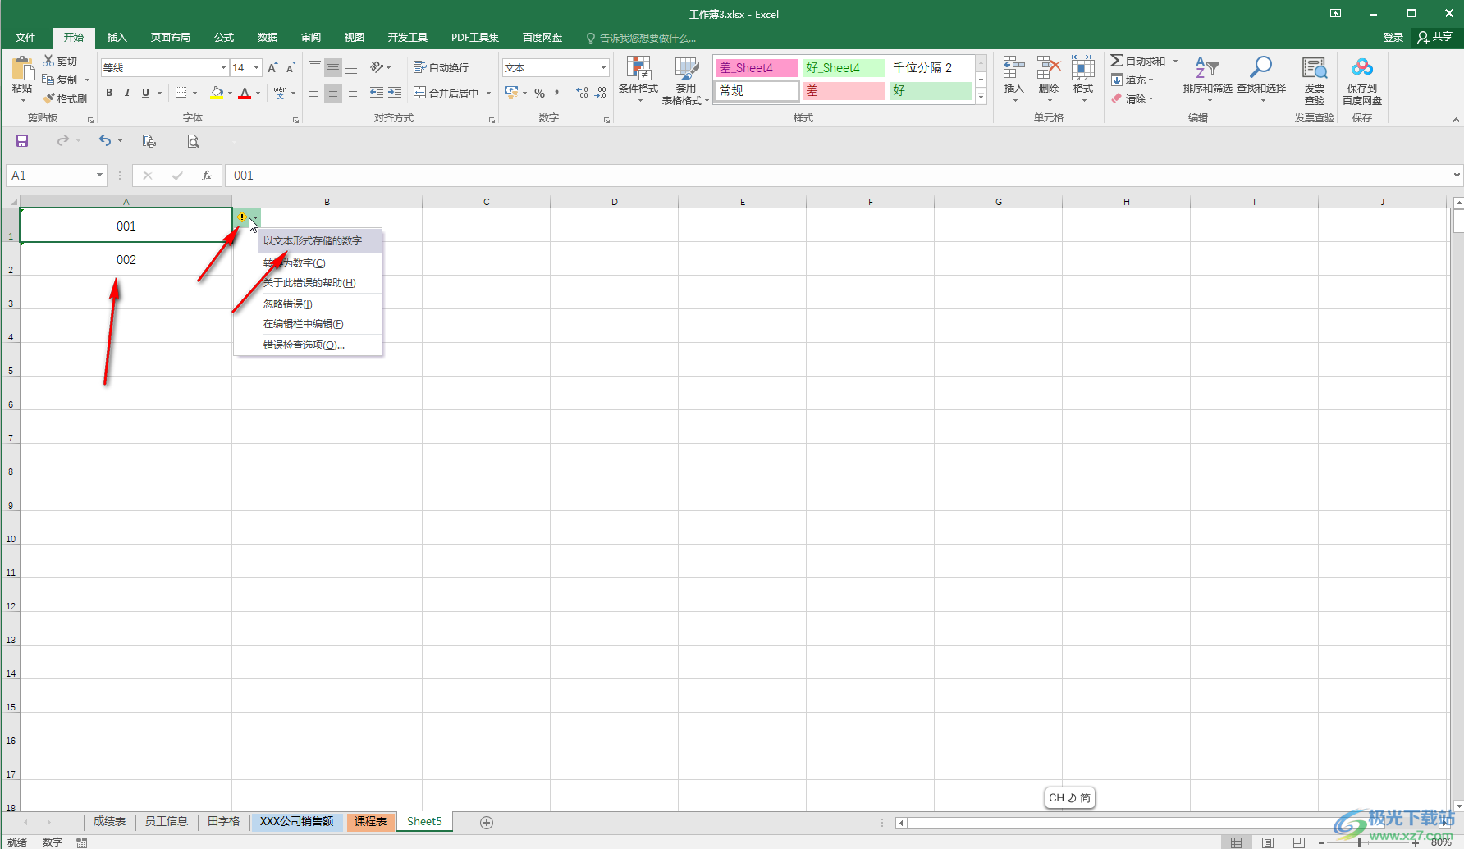Toggle Underline formatting
The image size is (1464, 849).
point(145,93)
